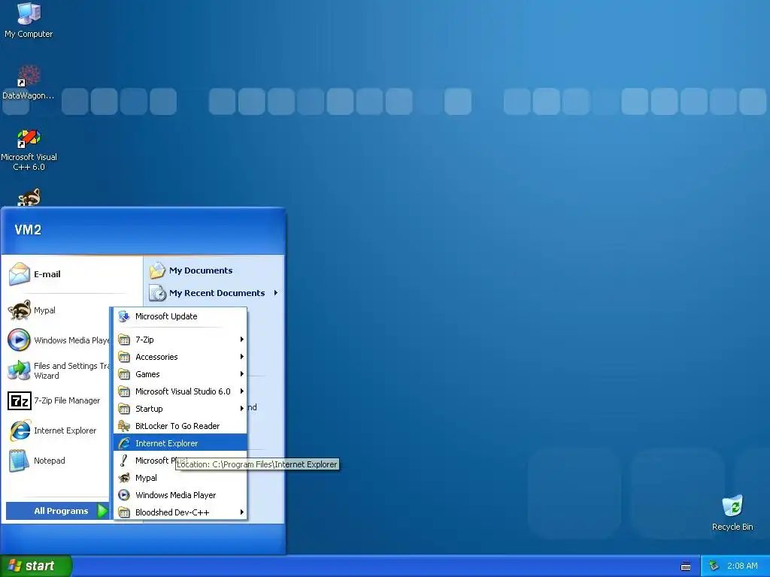Launch Notepad from recent programs
Screen dimensions: 770x577
[57, 461]
